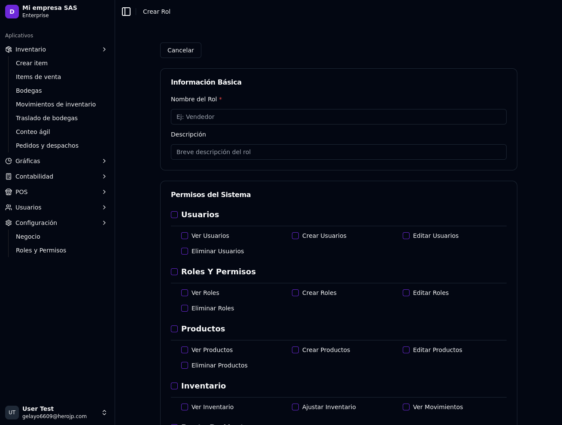Open the user account switcher arrows
Image resolution: width=562 pixels, height=425 pixels.
click(104, 413)
